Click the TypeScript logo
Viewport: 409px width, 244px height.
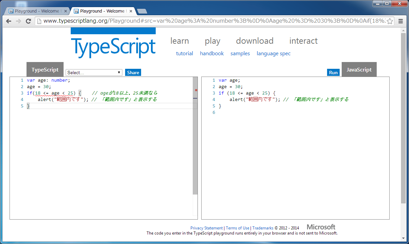click(113, 44)
